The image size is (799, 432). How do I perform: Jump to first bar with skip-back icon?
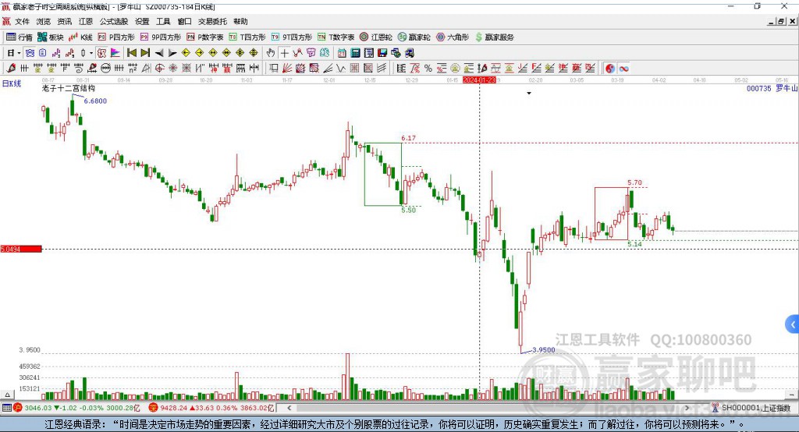click(131, 53)
